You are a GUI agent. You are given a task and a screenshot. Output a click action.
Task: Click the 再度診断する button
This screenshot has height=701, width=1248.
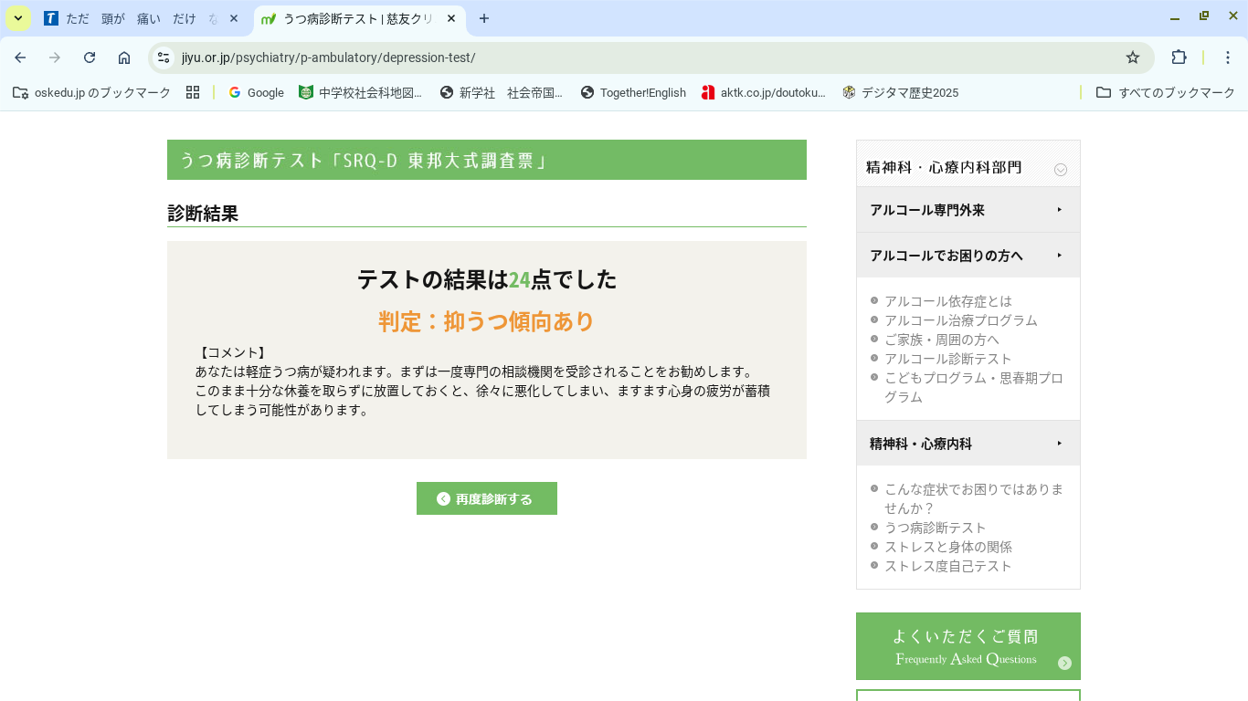click(x=486, y=498)
